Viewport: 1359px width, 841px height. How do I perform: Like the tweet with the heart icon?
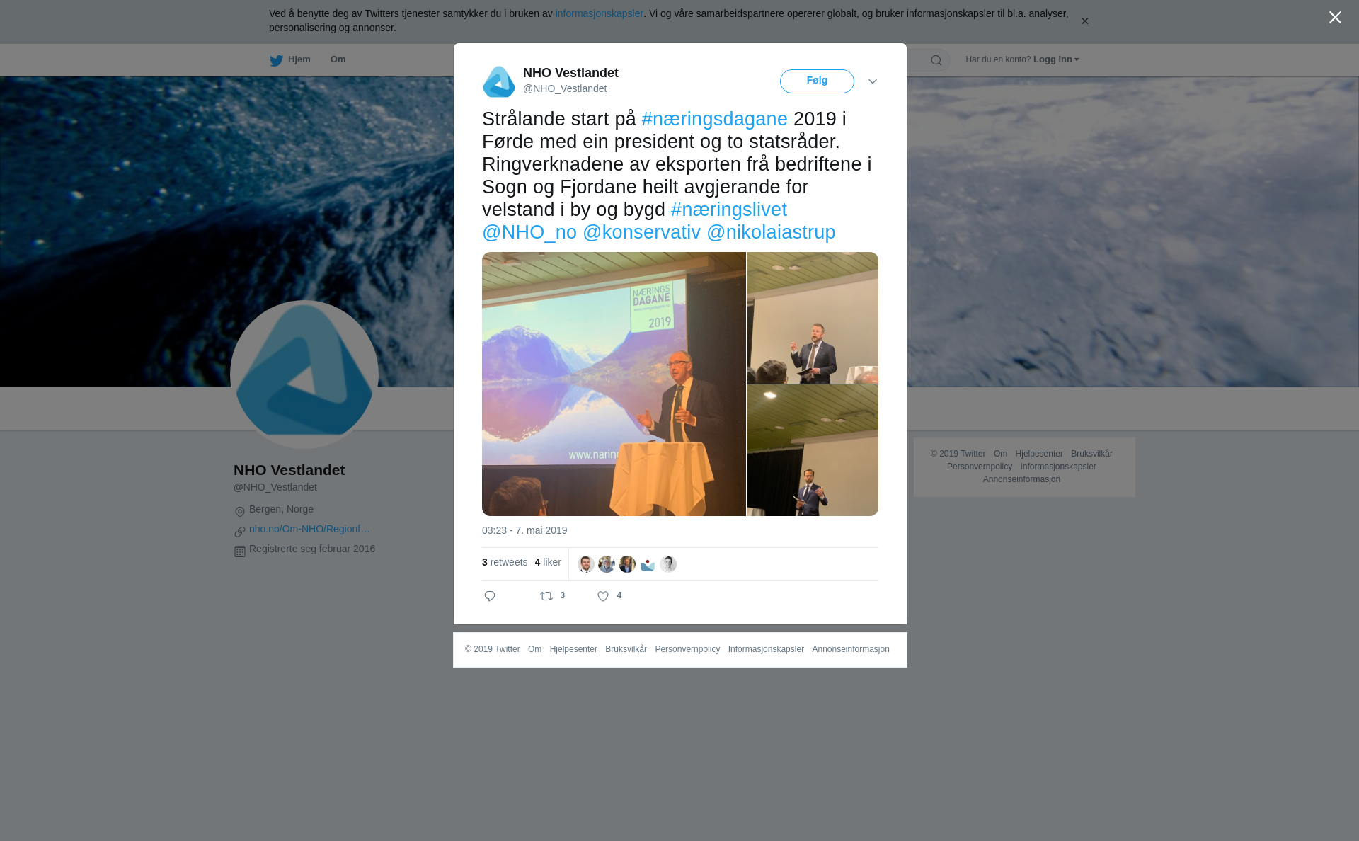(603, 596)
